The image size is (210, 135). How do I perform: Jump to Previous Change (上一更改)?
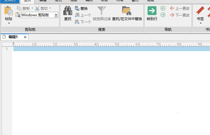(180, 8)
